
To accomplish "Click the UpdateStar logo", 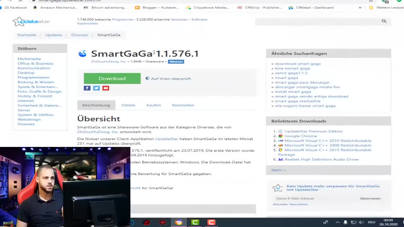I will coord(31,21).
